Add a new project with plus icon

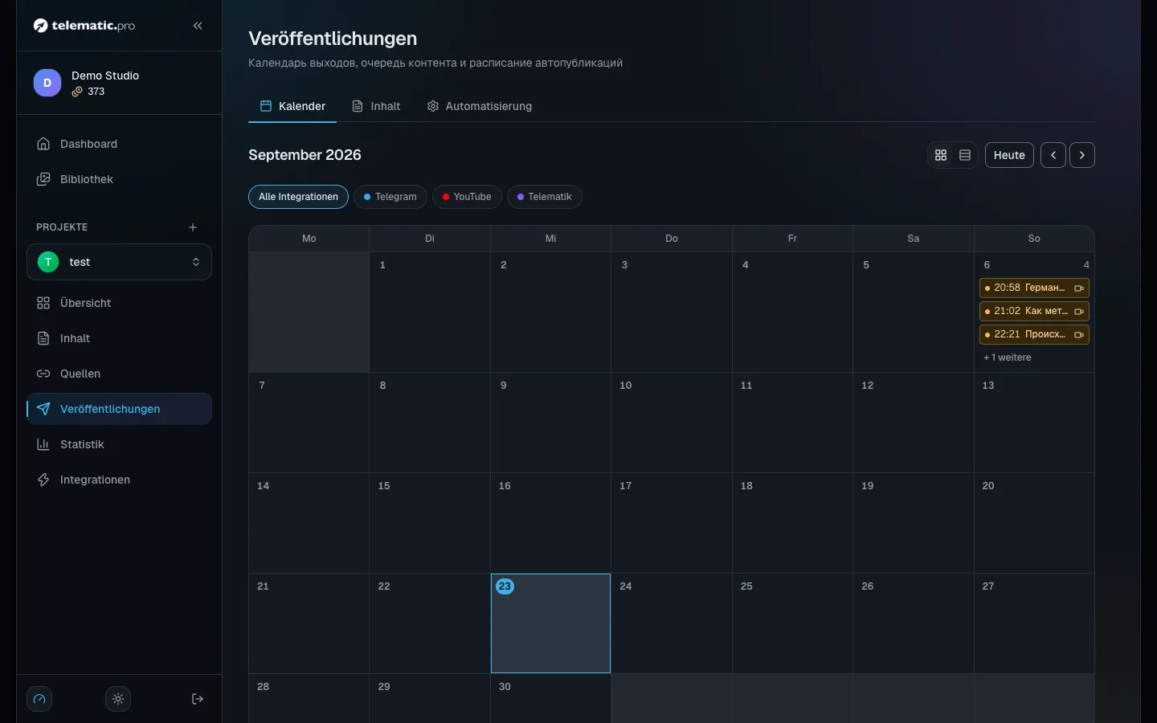tap(193, 227)
